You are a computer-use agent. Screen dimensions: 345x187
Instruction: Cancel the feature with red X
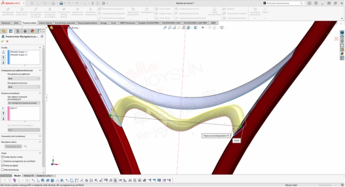click(7, 41)
